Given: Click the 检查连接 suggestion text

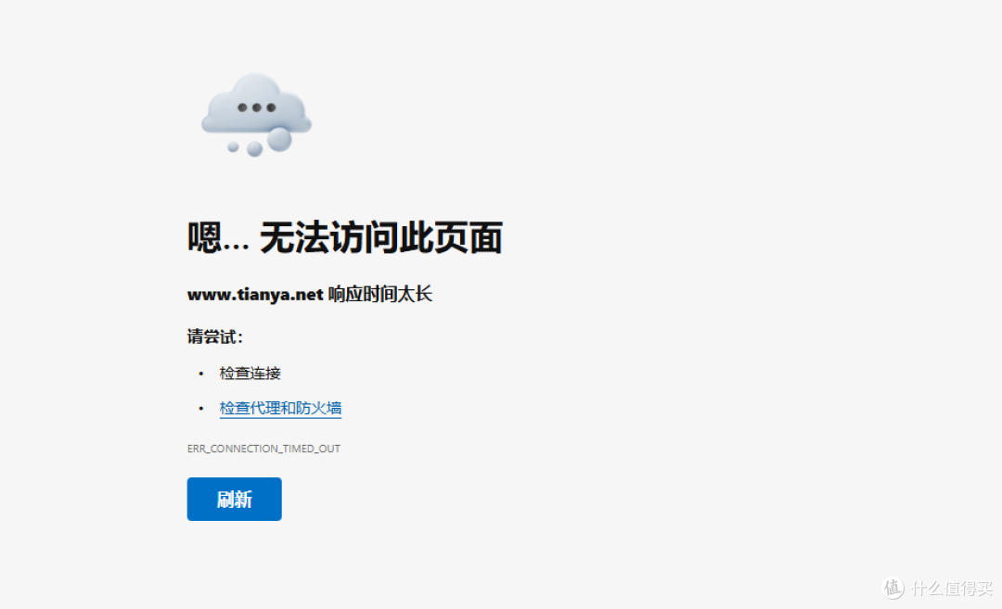Looking at the screenshot, I should coord(250,374).
